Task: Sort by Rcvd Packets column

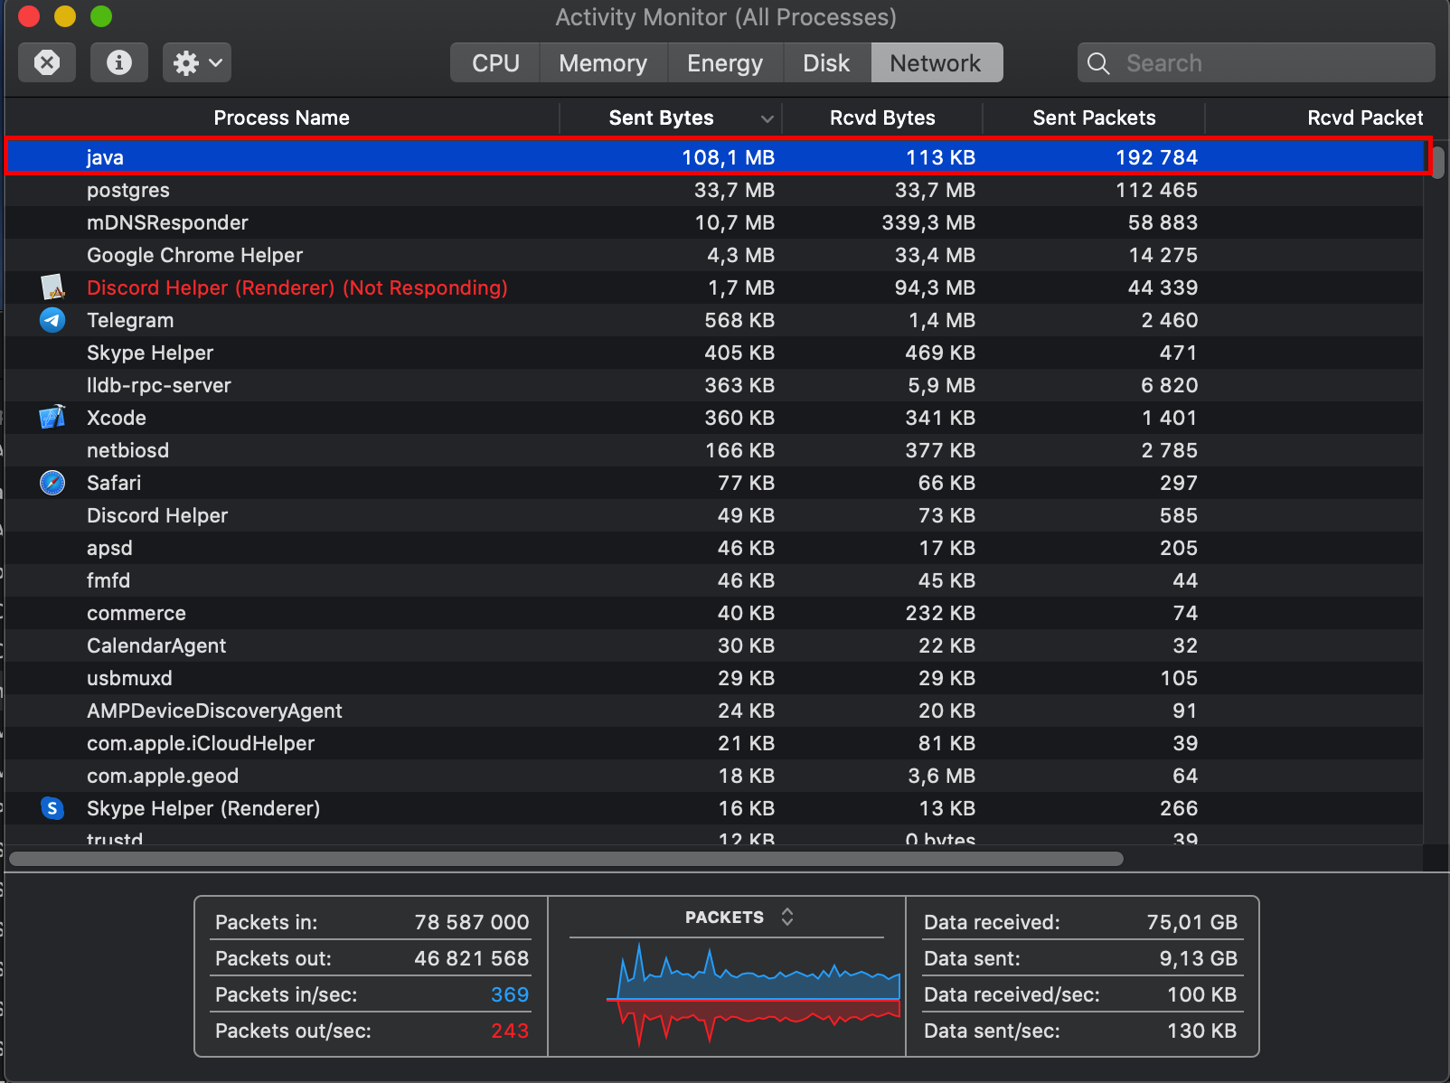Action: (1365, 118)
